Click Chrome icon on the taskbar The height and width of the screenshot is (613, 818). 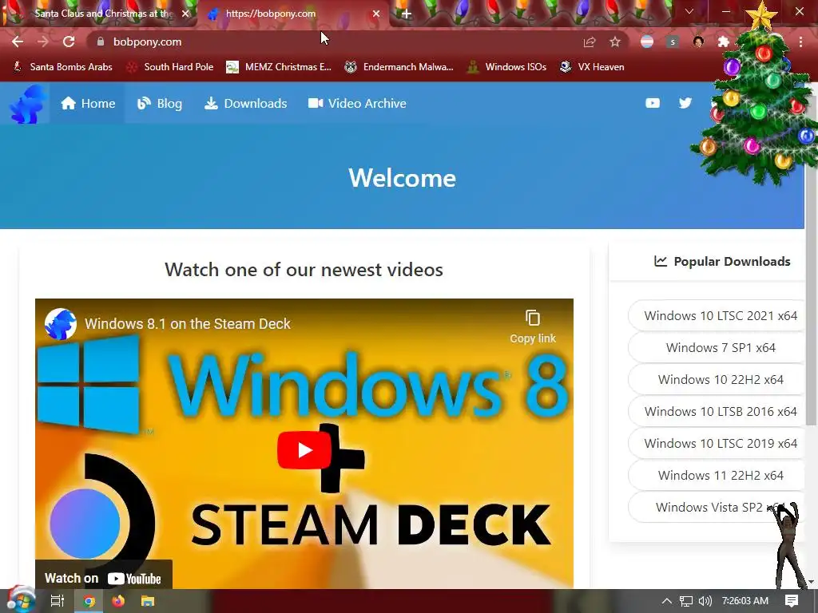tap(89, 601)
